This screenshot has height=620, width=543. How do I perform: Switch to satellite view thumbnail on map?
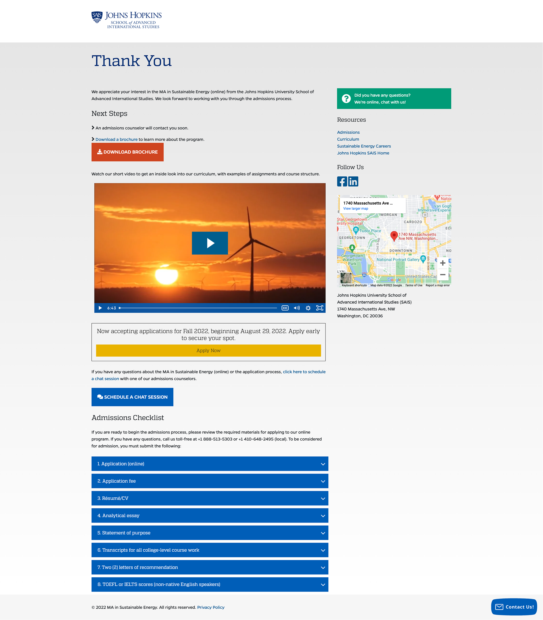346,278
